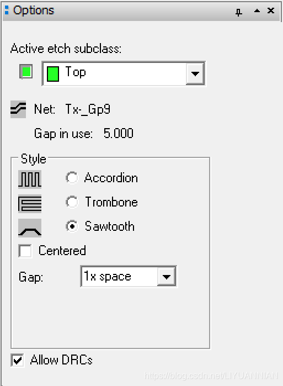Viewport: 283px width, 386px height.
Task: Select the Trombone radio button
Action: 72,202
